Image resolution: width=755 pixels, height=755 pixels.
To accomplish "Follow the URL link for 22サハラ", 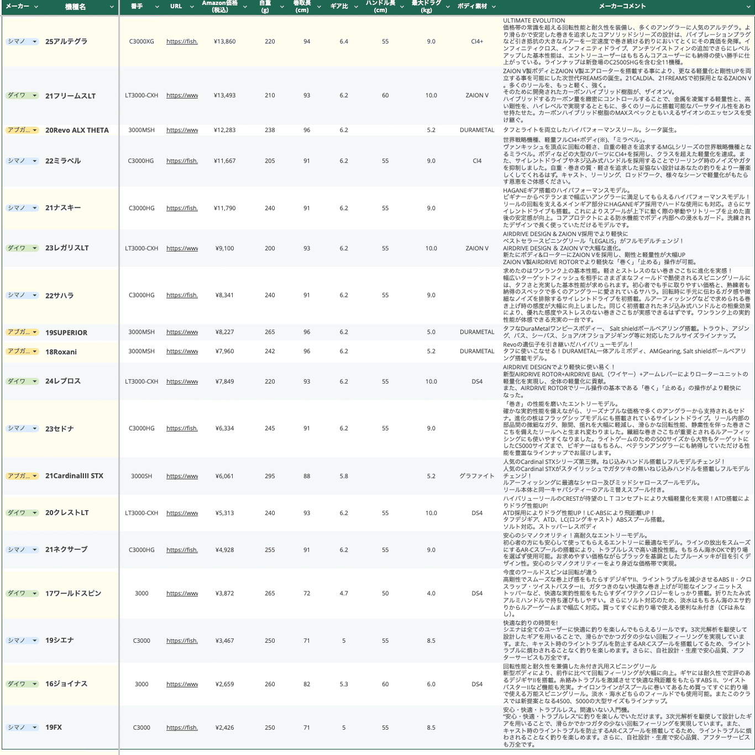I will tap(182, 295).
